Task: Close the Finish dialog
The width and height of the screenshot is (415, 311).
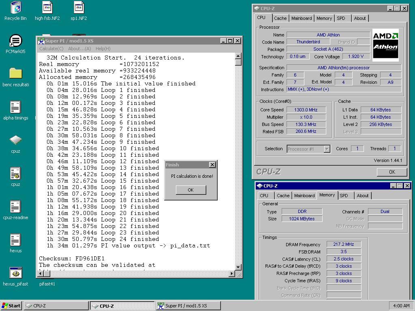Action: point(212,165)
